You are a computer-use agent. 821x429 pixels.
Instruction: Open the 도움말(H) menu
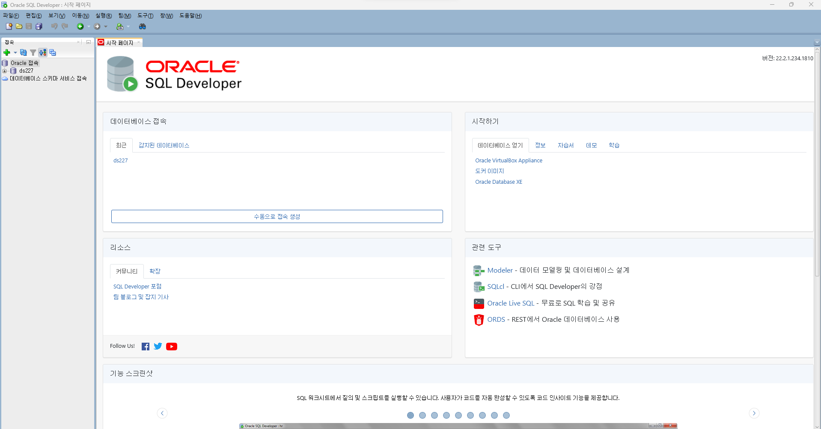[x=190, y=16]
